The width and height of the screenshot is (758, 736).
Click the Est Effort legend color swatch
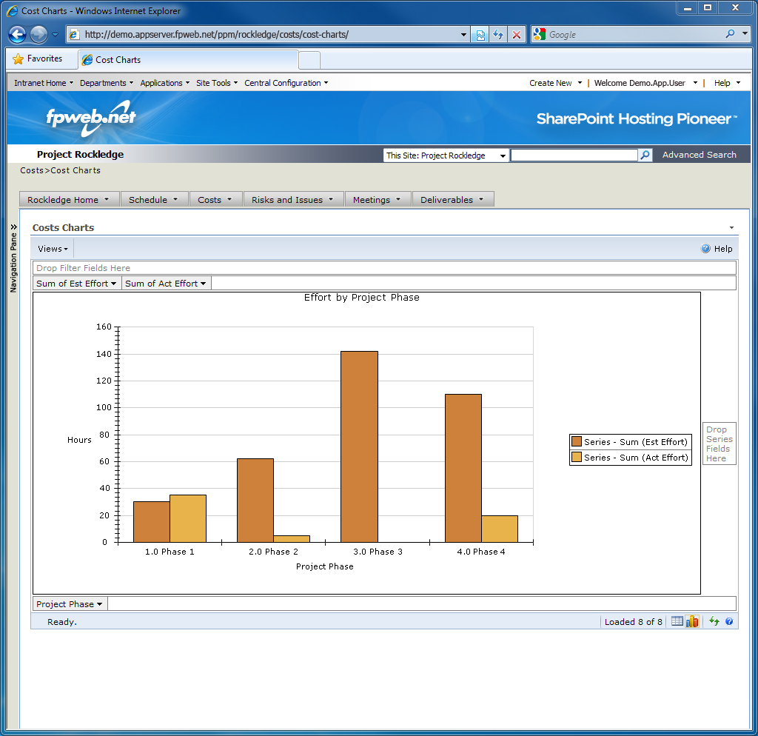click(577, 442)
